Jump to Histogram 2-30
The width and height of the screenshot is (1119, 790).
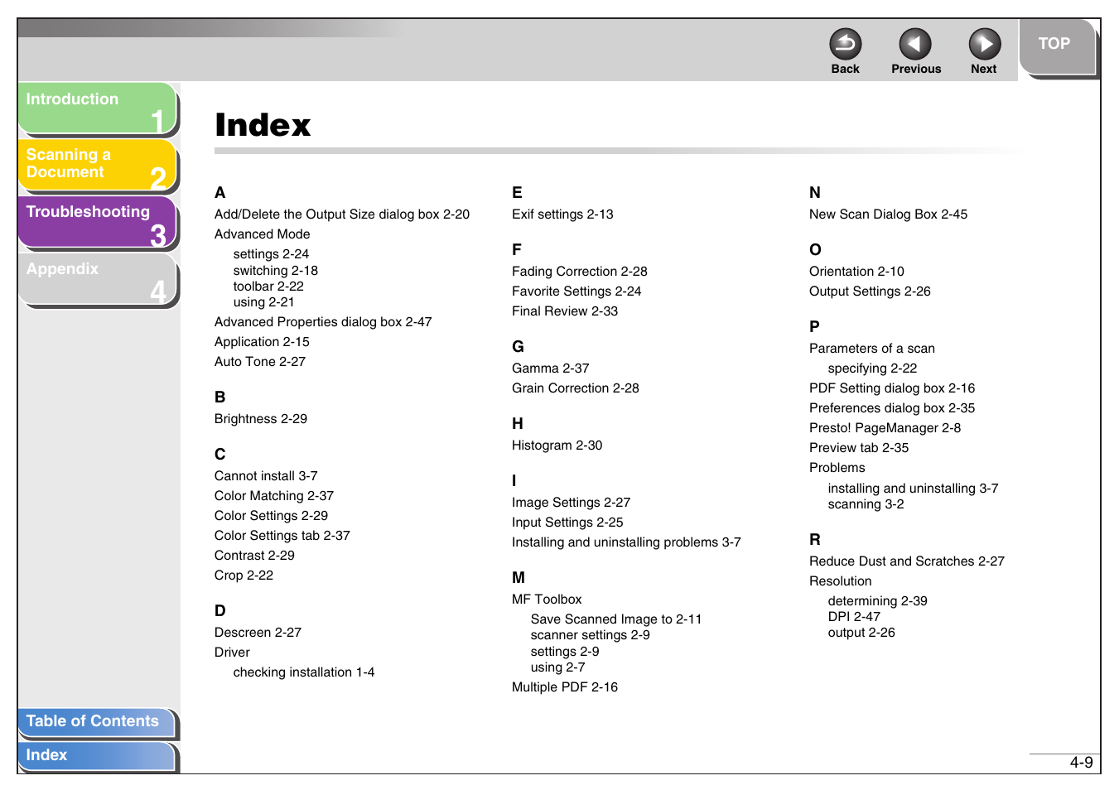click(557, 446)
